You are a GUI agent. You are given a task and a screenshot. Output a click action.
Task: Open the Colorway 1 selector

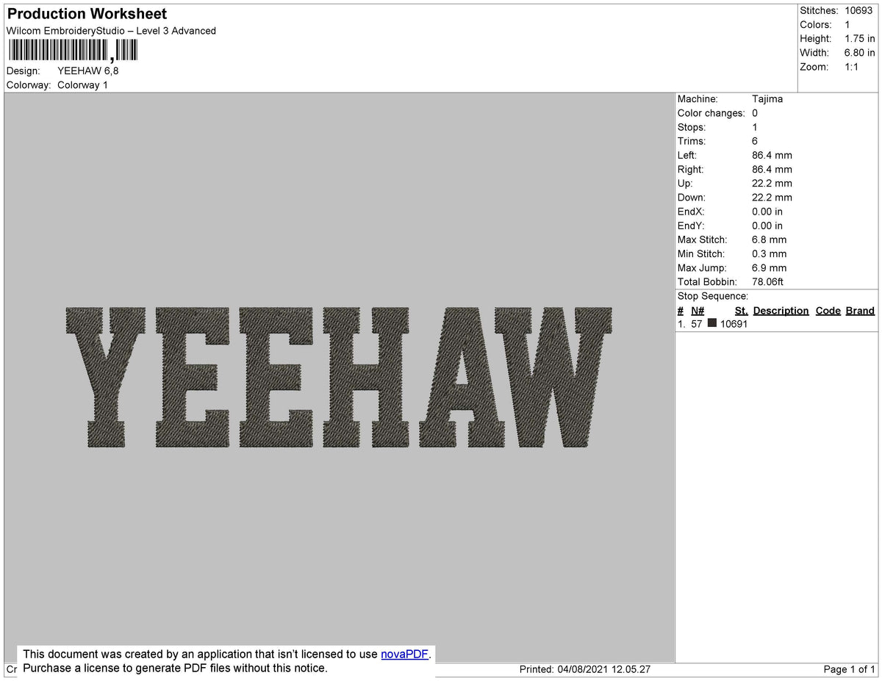point(82,84)
